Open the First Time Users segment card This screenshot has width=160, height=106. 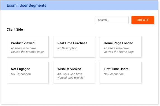pyautogui.click(x=121, y=73)
